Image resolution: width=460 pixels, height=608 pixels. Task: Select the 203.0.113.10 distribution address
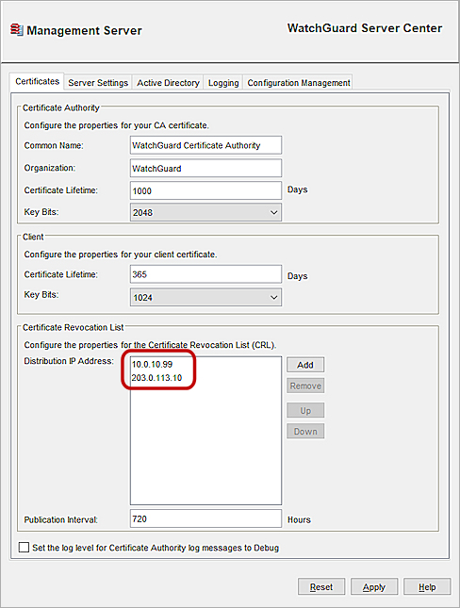(x=156, y=378)
